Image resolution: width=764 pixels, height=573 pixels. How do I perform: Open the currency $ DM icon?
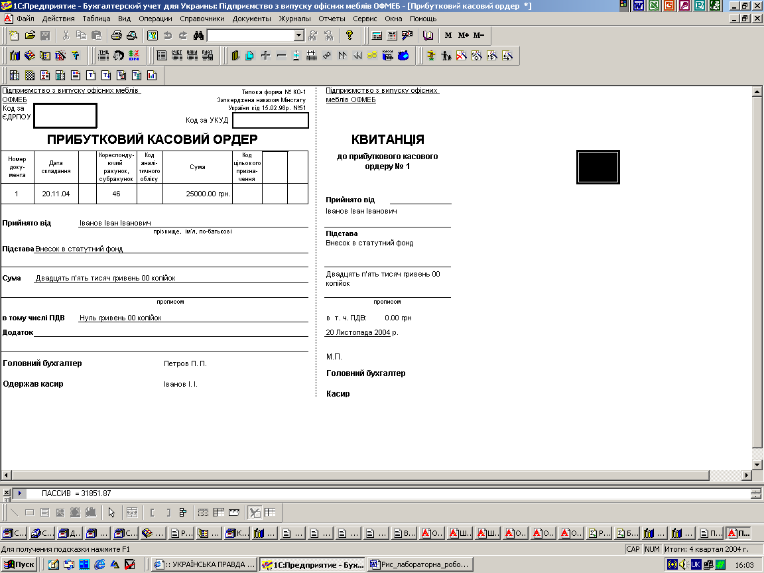[134, 56]
